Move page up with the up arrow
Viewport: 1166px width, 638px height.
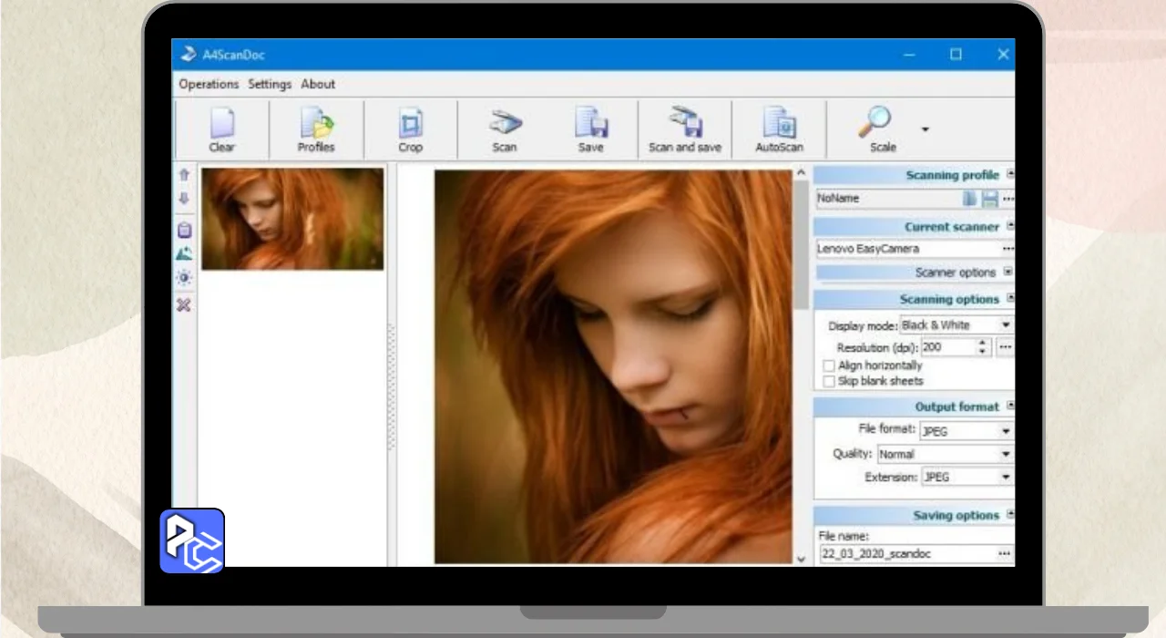pos(184,174)
